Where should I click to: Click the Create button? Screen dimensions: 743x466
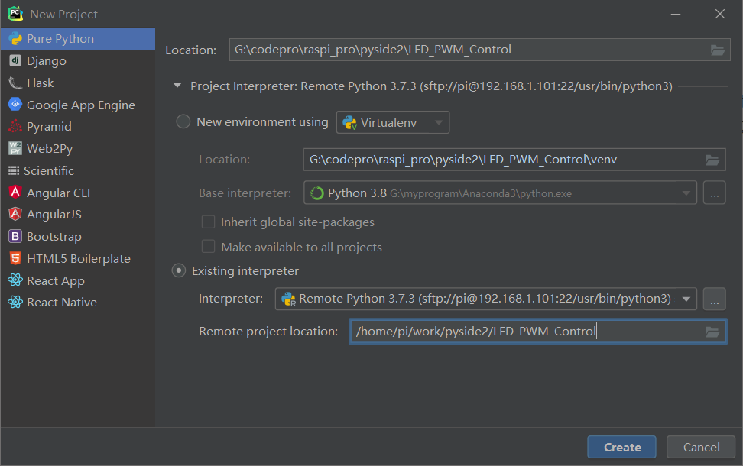(x=621, y=447)
